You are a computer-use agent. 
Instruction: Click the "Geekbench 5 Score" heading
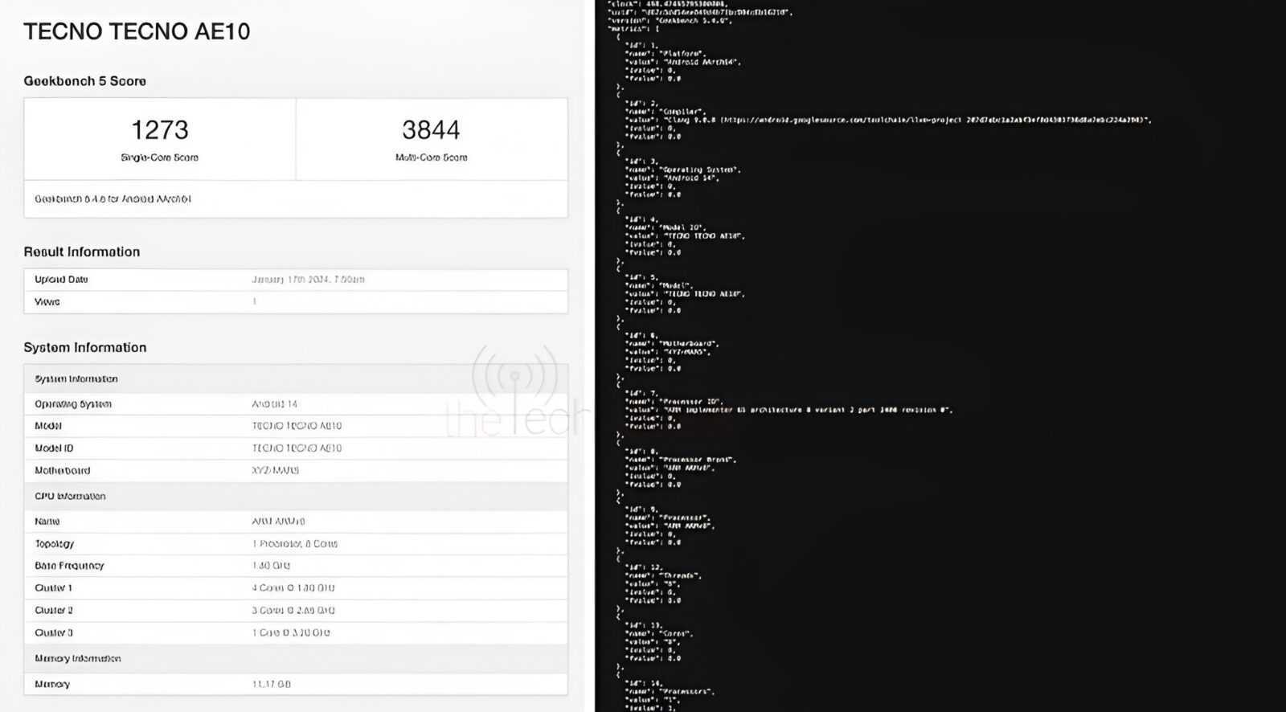(x=84, y=81)
